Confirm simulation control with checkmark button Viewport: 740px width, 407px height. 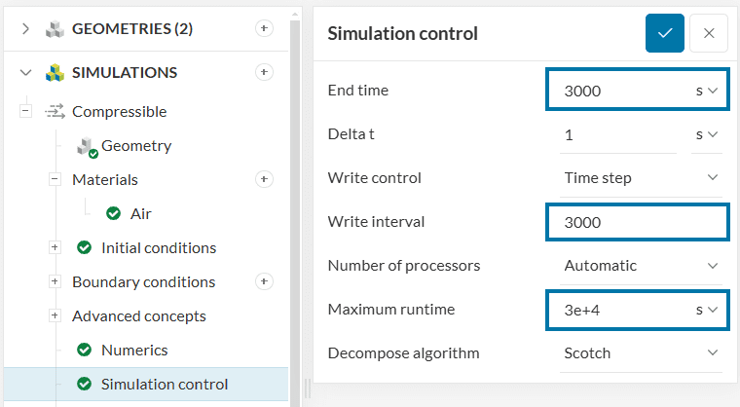pos(665,33)
